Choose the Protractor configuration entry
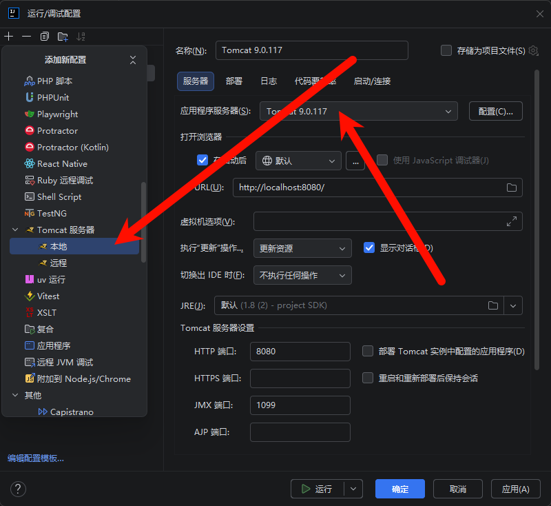Screen dimensions: 551x506 tap(74, 131)
